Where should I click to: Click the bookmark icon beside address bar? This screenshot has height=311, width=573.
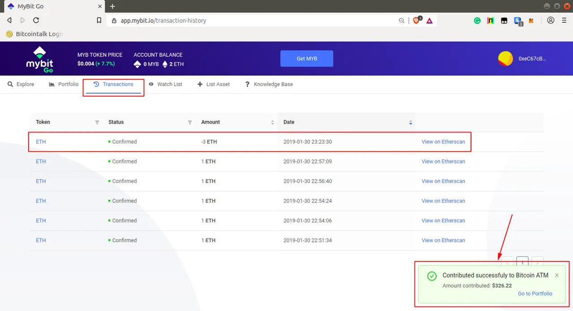click(99, 21)
